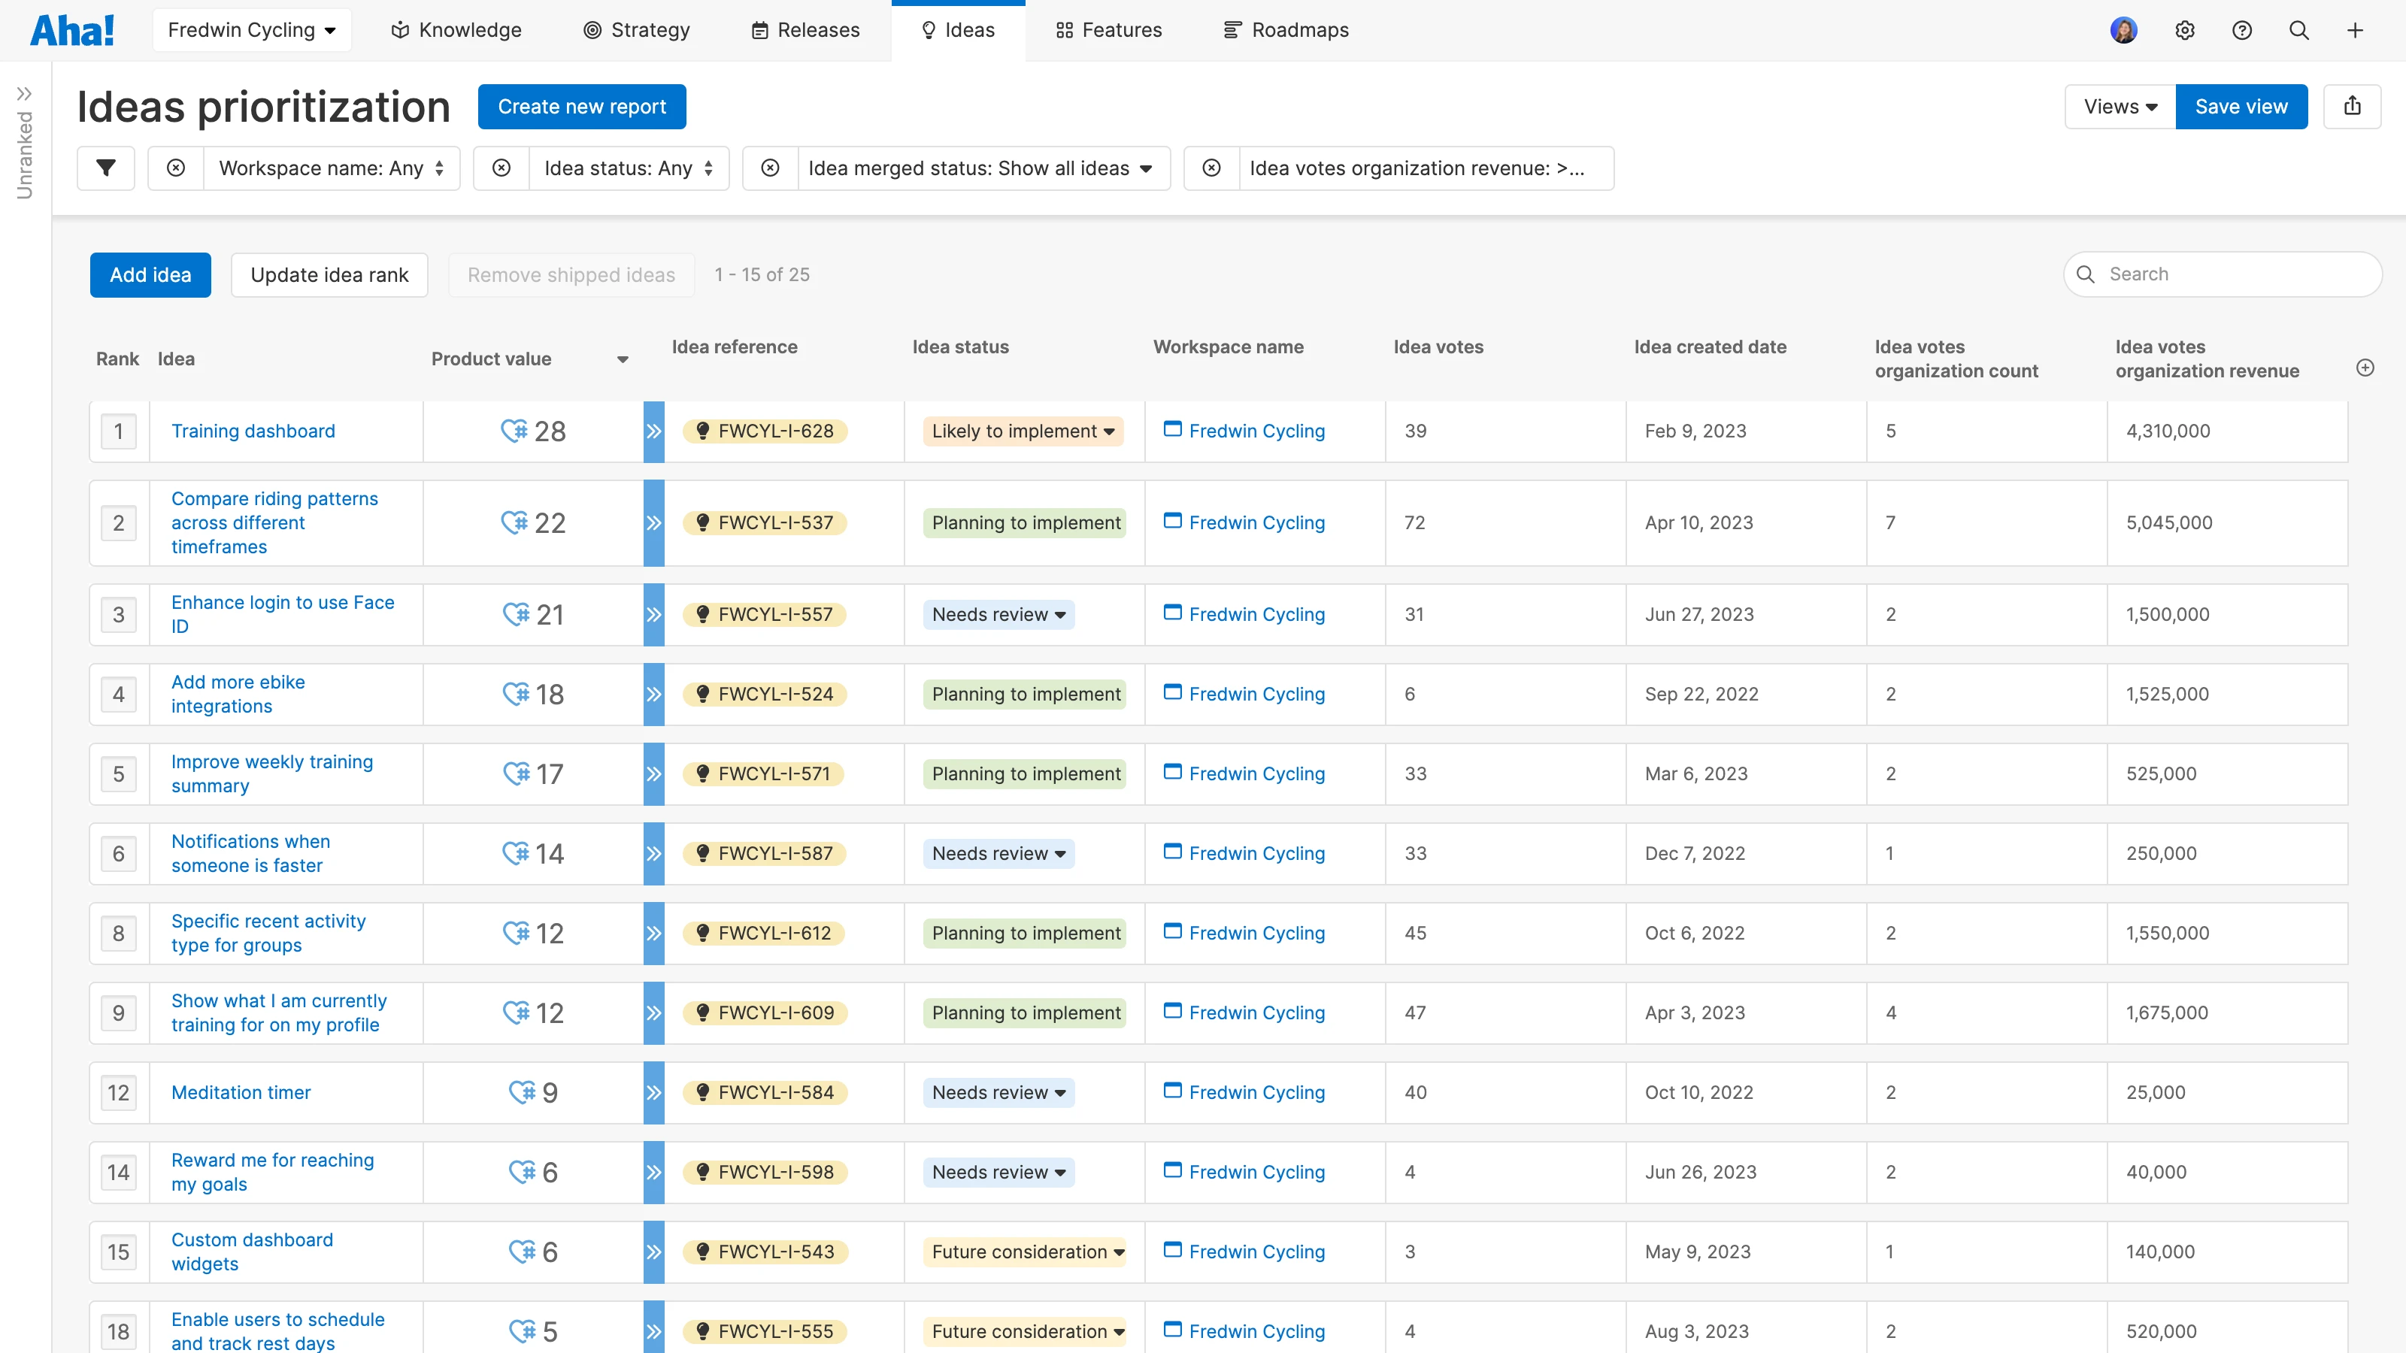Expand the Fredwin Cycling workspace selector
2406x1353 pixels.
pos(251,29)
